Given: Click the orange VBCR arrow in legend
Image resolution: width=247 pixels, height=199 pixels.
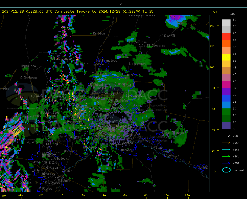Looking at the screenshot, I should tap(226, 143).
